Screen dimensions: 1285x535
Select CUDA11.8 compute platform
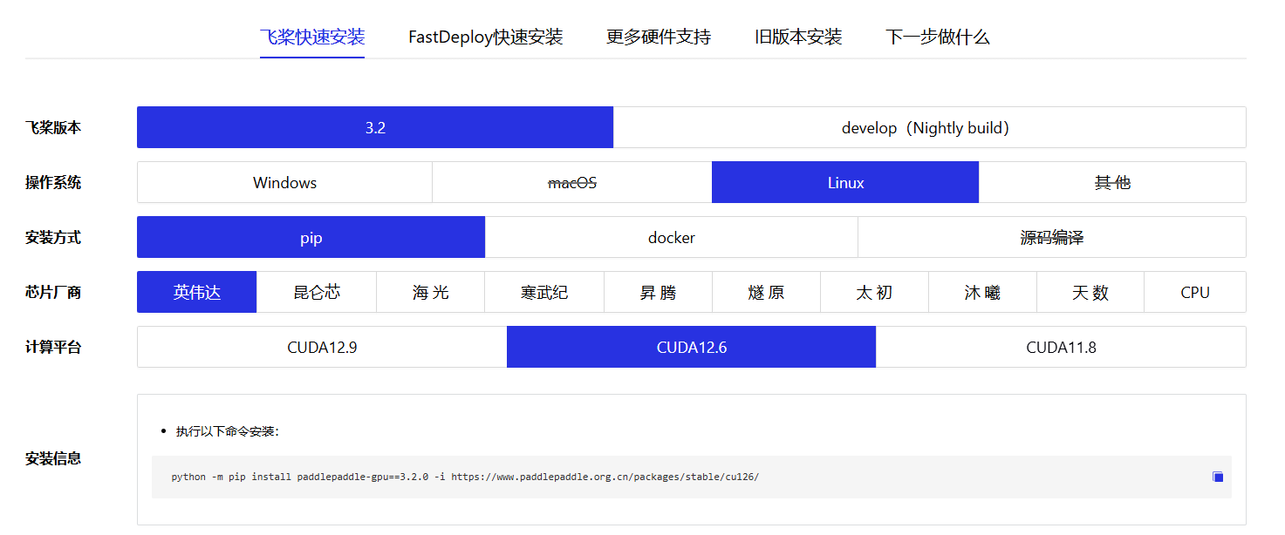[1061, 347]
